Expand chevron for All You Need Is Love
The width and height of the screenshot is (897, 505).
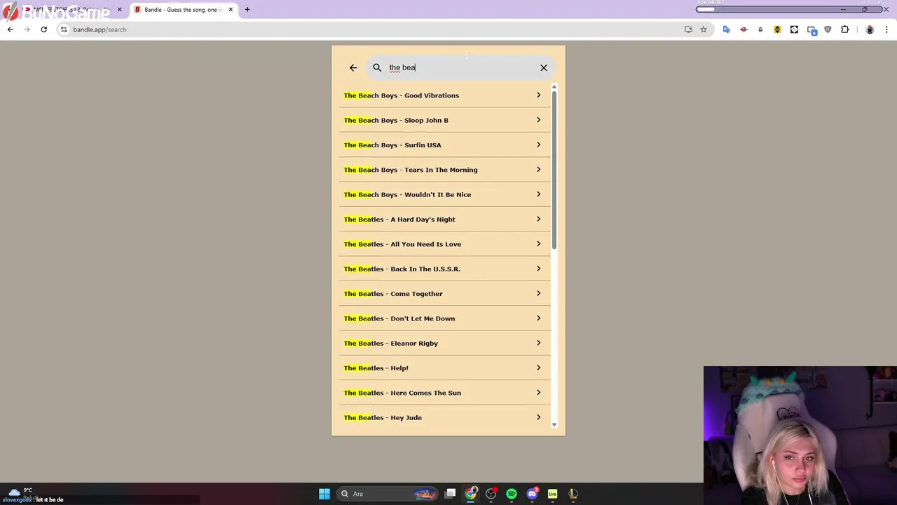(538, 243)
